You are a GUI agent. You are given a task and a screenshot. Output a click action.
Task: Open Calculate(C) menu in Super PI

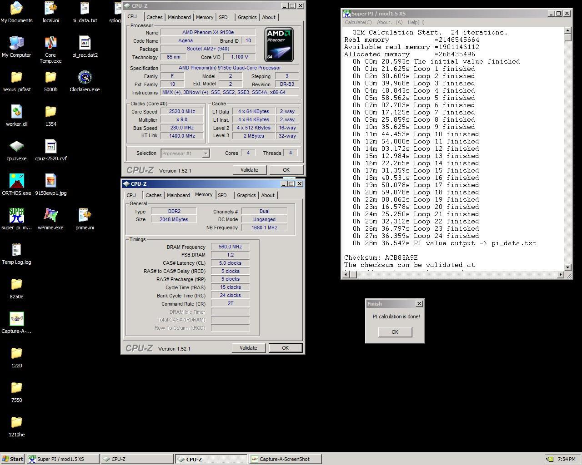coord(358,22)
